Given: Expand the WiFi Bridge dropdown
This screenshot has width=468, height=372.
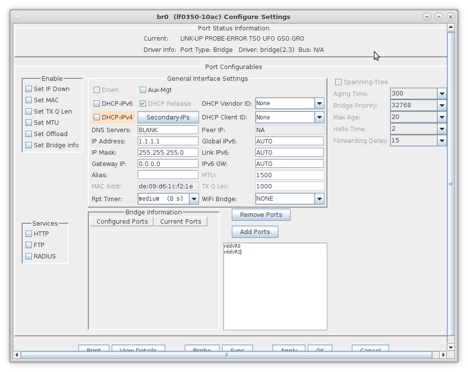Looking at the screenshot, I should (319, 199).
